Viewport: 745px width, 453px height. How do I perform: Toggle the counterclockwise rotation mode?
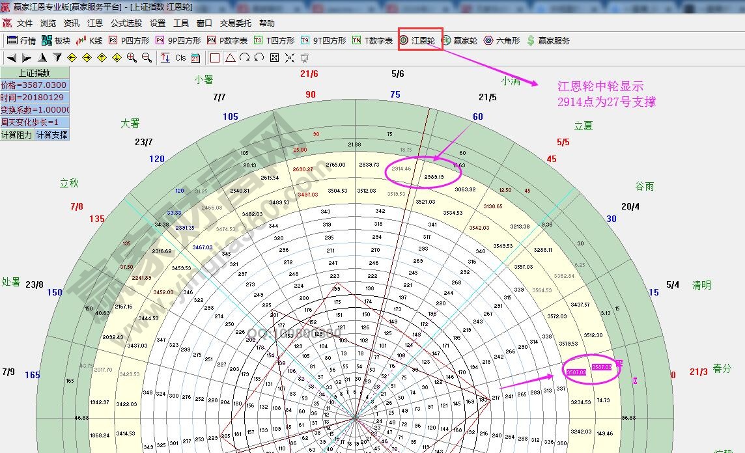pos(259,57)
